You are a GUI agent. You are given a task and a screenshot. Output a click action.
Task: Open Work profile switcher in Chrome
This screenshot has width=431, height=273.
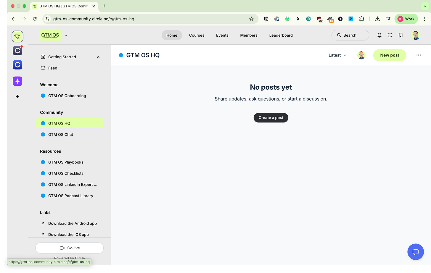(x=406, y=19)
